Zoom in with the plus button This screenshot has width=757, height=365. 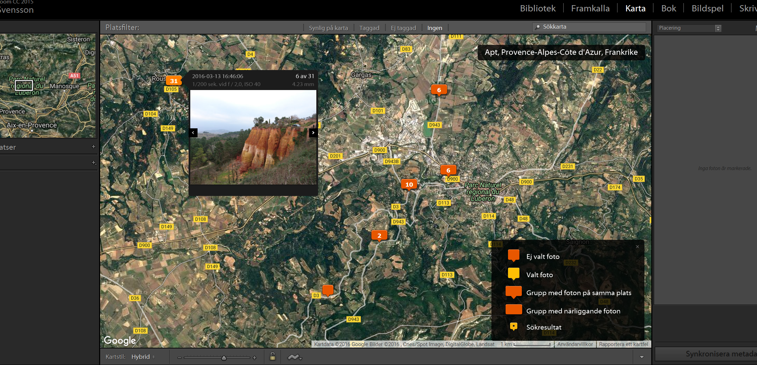coord(255,358)
